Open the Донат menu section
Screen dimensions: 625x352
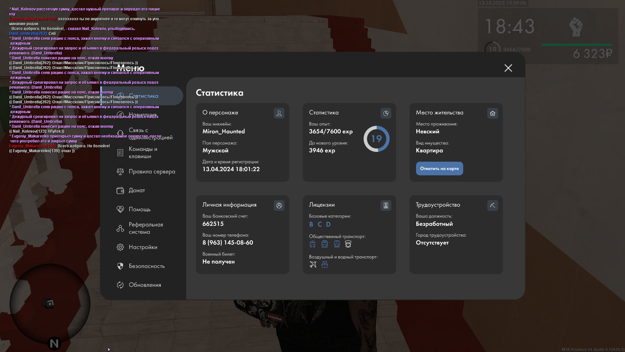point(137,190)
